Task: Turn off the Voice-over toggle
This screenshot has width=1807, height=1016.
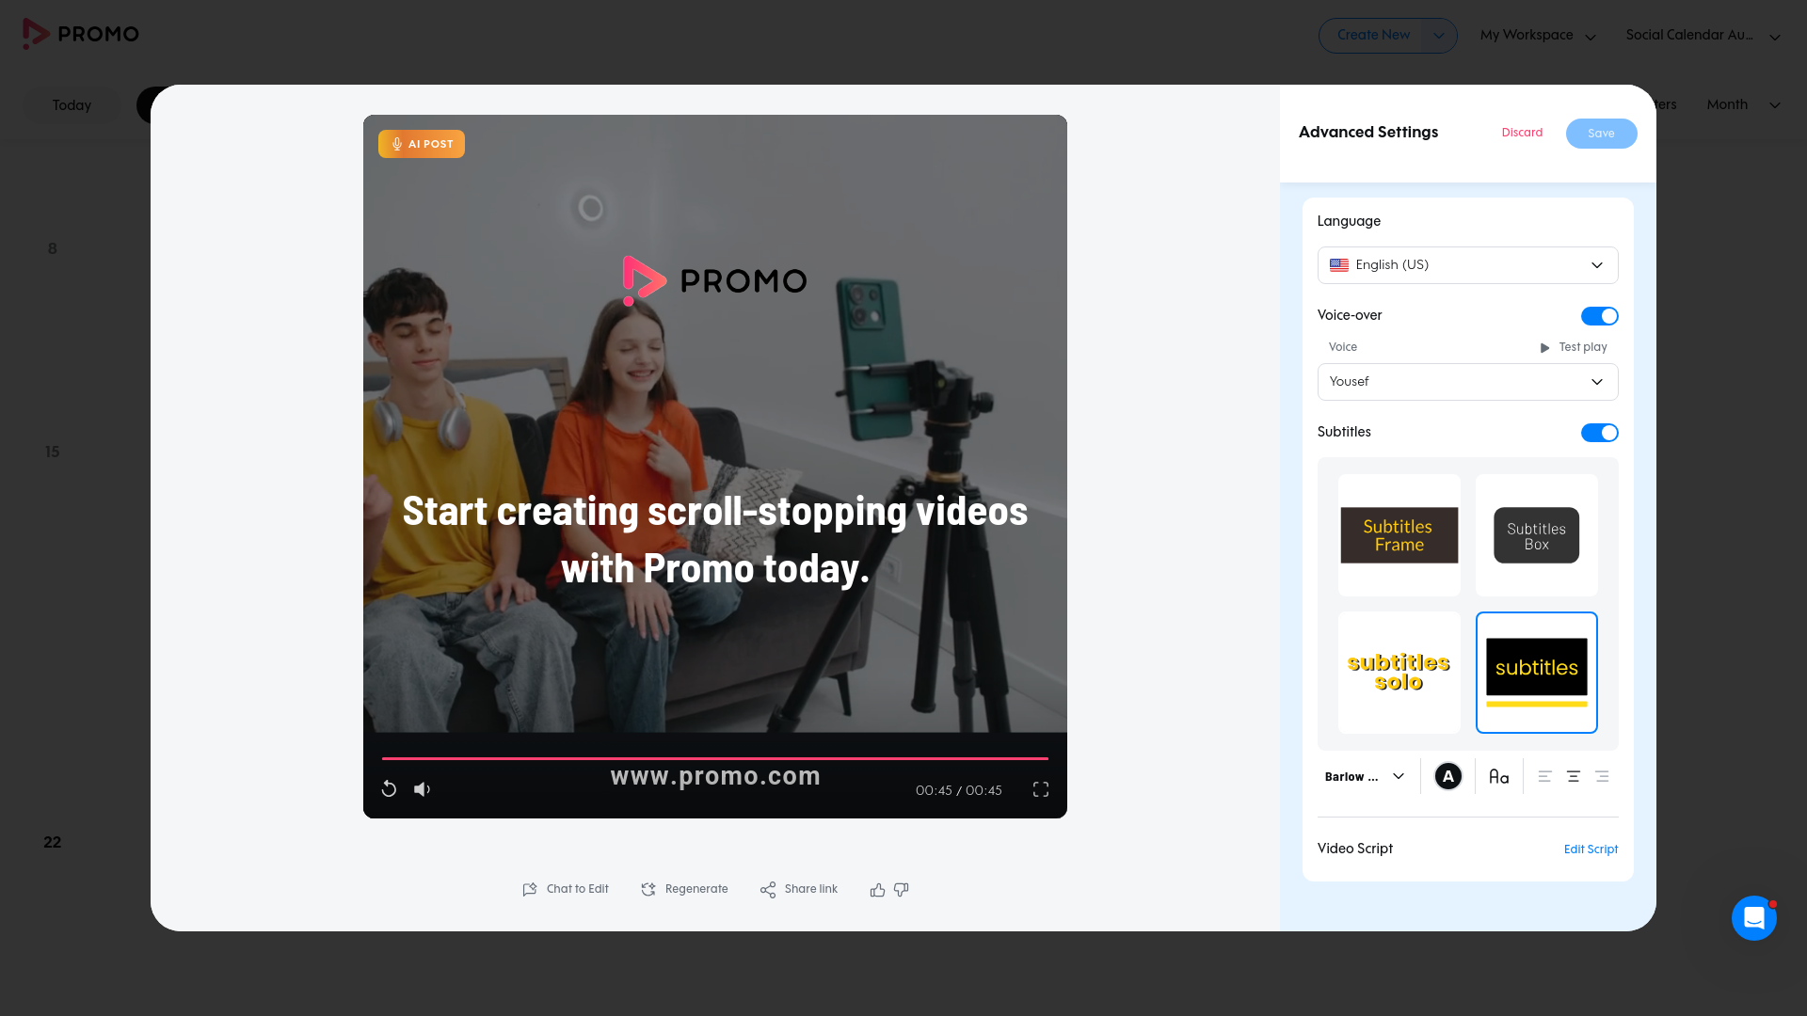Action: [x=1600, y=316]
